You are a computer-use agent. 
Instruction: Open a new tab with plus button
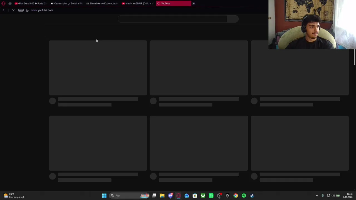pos(194,3)
